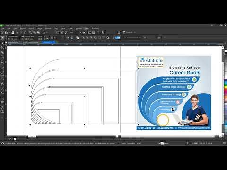Toggle the lock ratio button
This screenshot has width=227, height=170.
click(47, 38)
